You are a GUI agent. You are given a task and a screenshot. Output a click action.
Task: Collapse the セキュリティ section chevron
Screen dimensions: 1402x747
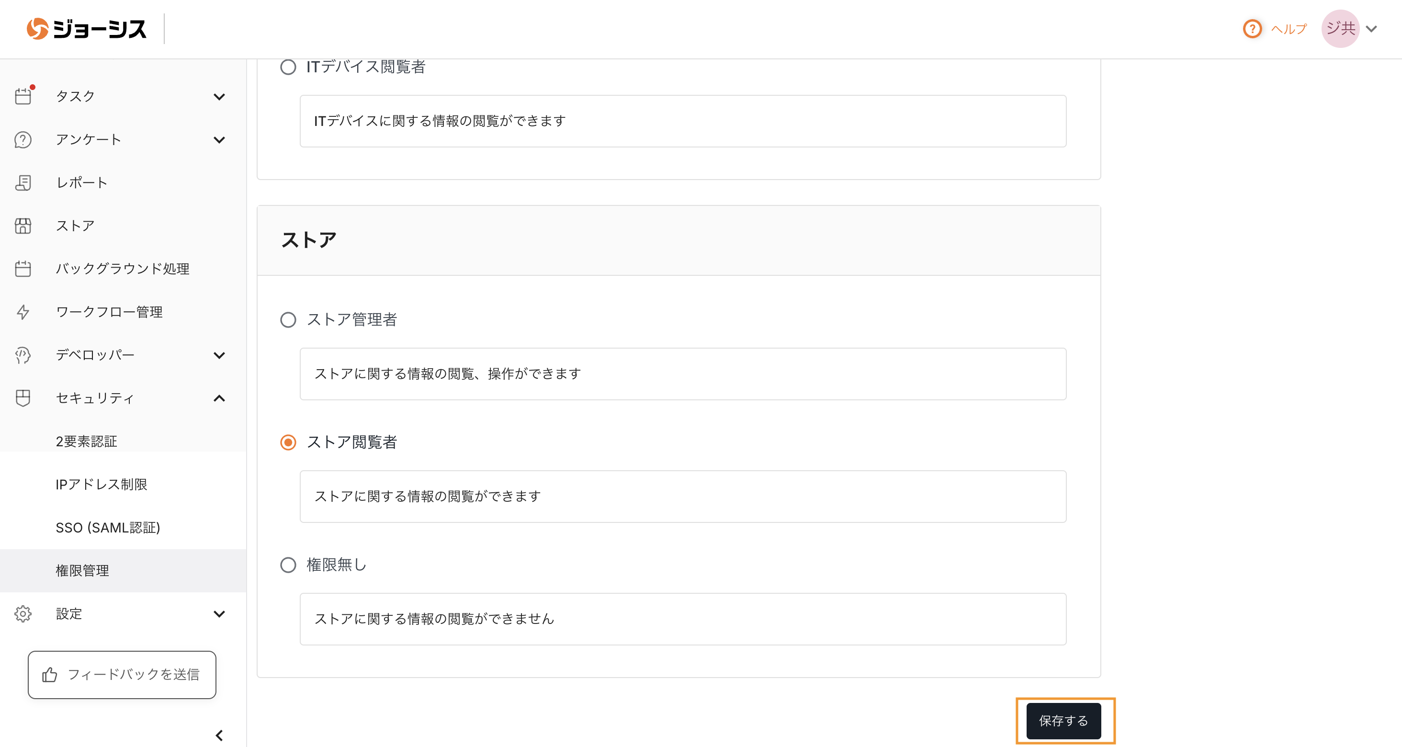219,398
